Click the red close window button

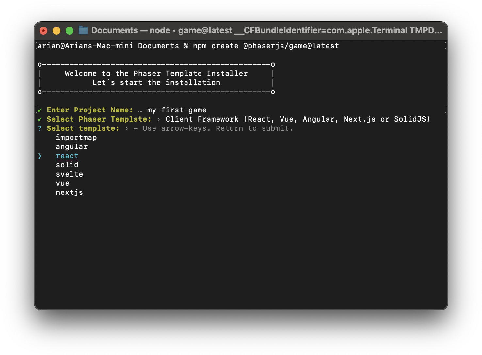tap(43, 31)
